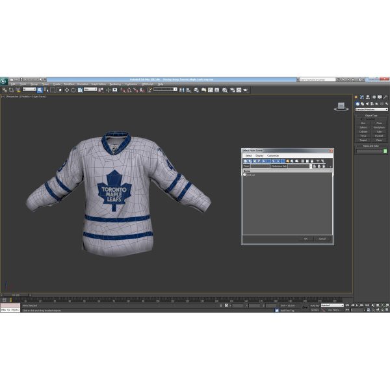Toggle the AutoGrid checkbox

tap(363, 119)
